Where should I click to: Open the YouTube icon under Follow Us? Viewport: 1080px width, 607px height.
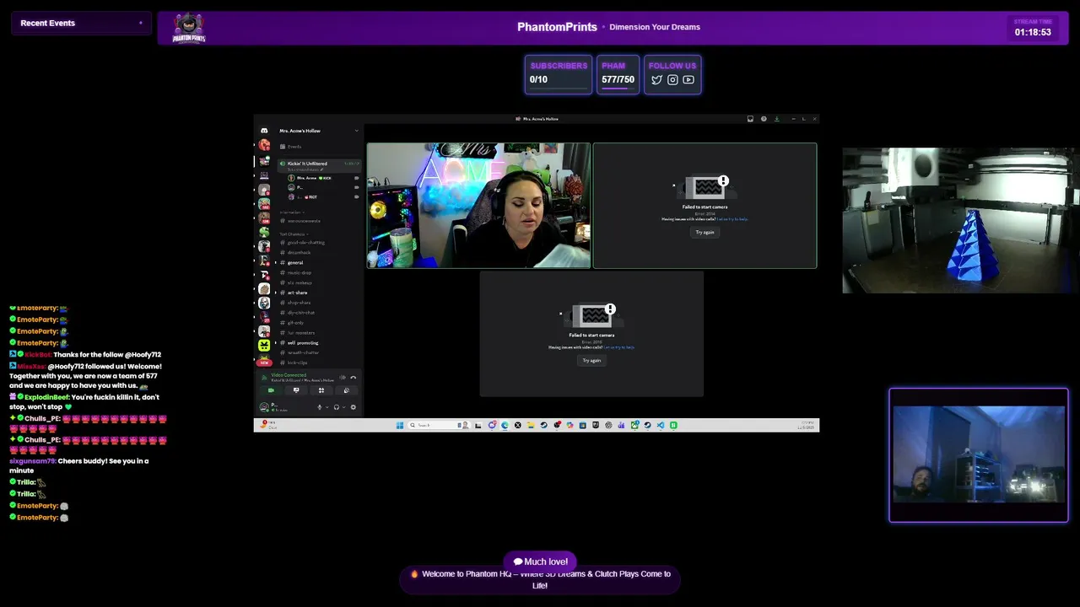[x=688, y=80]
